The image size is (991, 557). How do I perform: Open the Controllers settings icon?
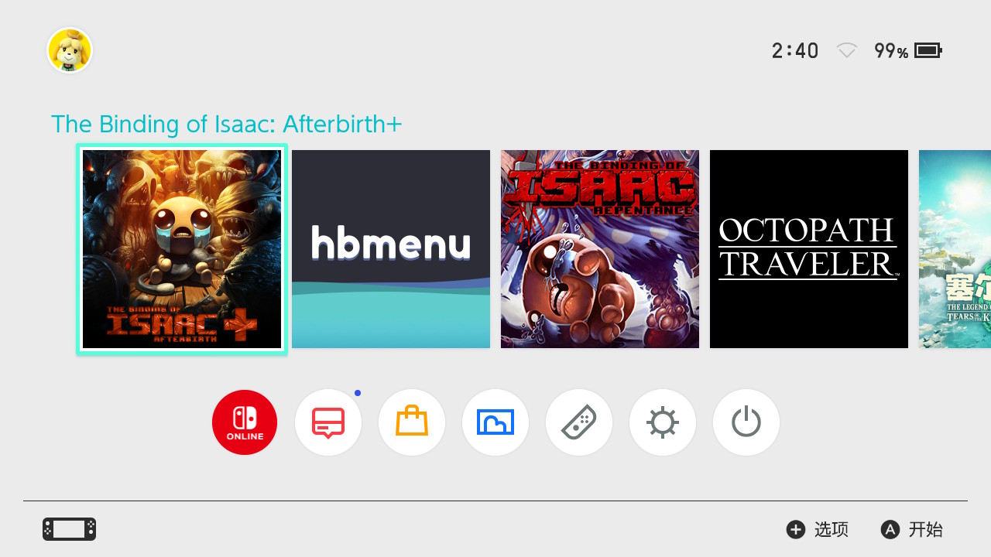point(579,422)
